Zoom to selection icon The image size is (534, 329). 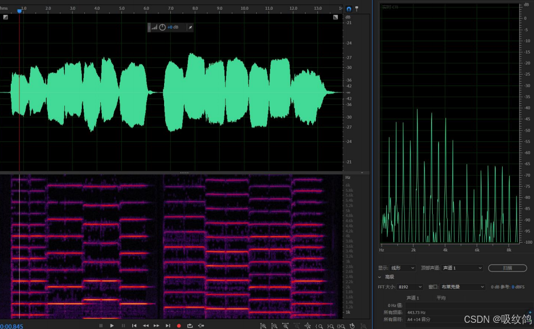(341, 326)
